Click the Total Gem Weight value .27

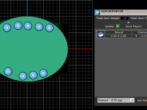125,18
